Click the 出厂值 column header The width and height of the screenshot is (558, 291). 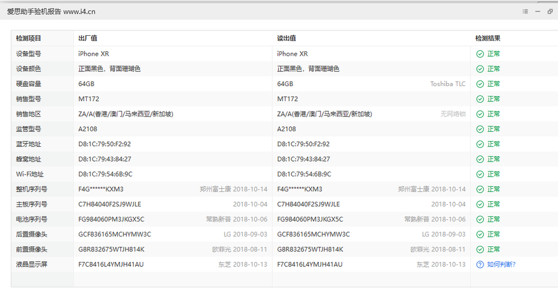(87, 38)
